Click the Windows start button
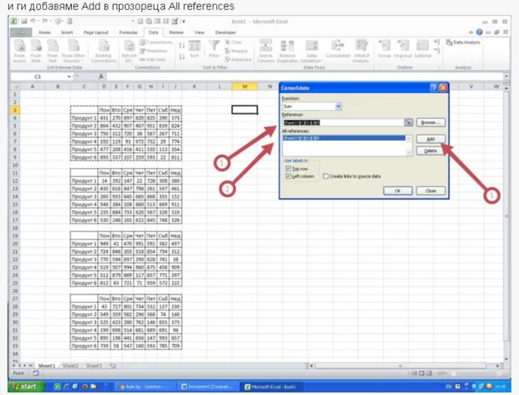The height and width of the screenshot is (395, 519). (x=24, y=387)
